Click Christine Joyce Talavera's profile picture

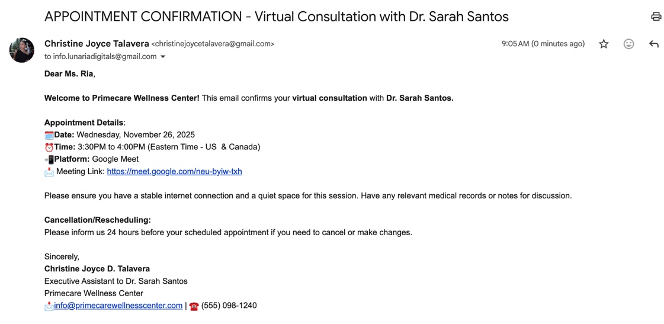[x=22, y=50]
